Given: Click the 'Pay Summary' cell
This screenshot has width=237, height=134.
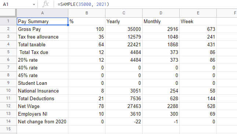Looking at the screenshot, I should tap(43, 21).
